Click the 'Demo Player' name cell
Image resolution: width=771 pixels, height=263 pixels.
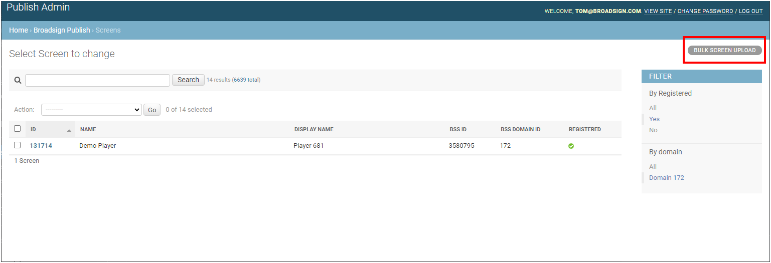click(97, 146)
